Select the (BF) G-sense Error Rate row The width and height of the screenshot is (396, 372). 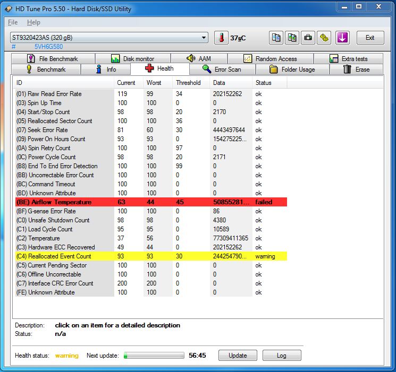pos(151,211)
